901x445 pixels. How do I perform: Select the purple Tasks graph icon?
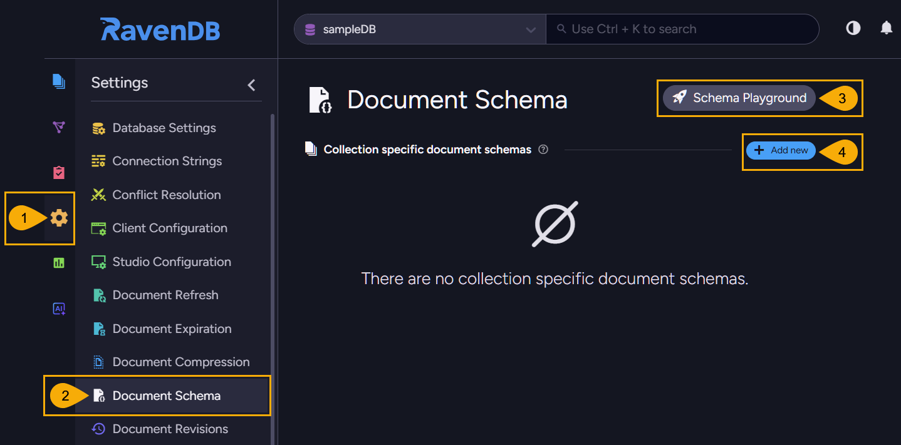click(58, 127)
